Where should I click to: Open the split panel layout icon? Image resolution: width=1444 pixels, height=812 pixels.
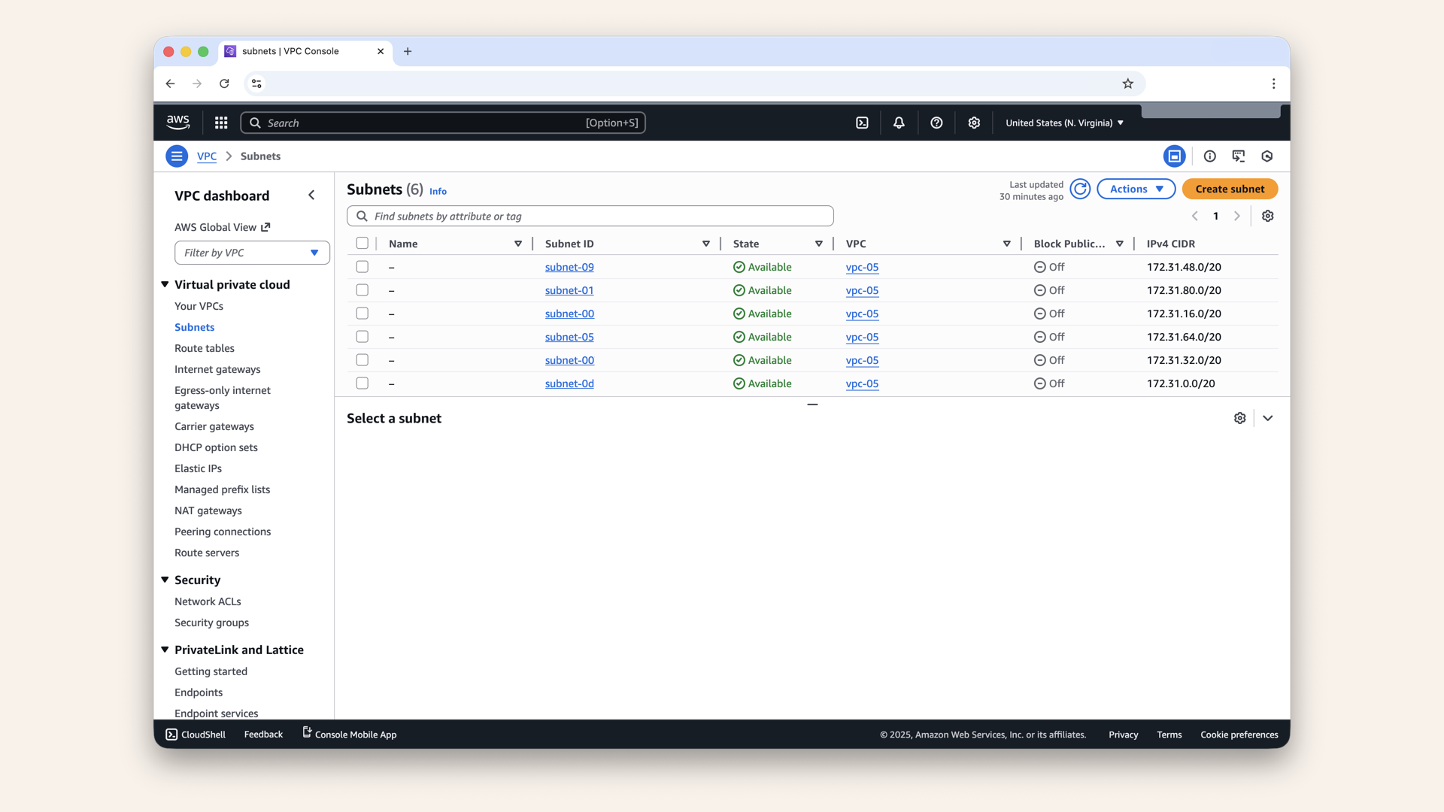pos(1175,156)
